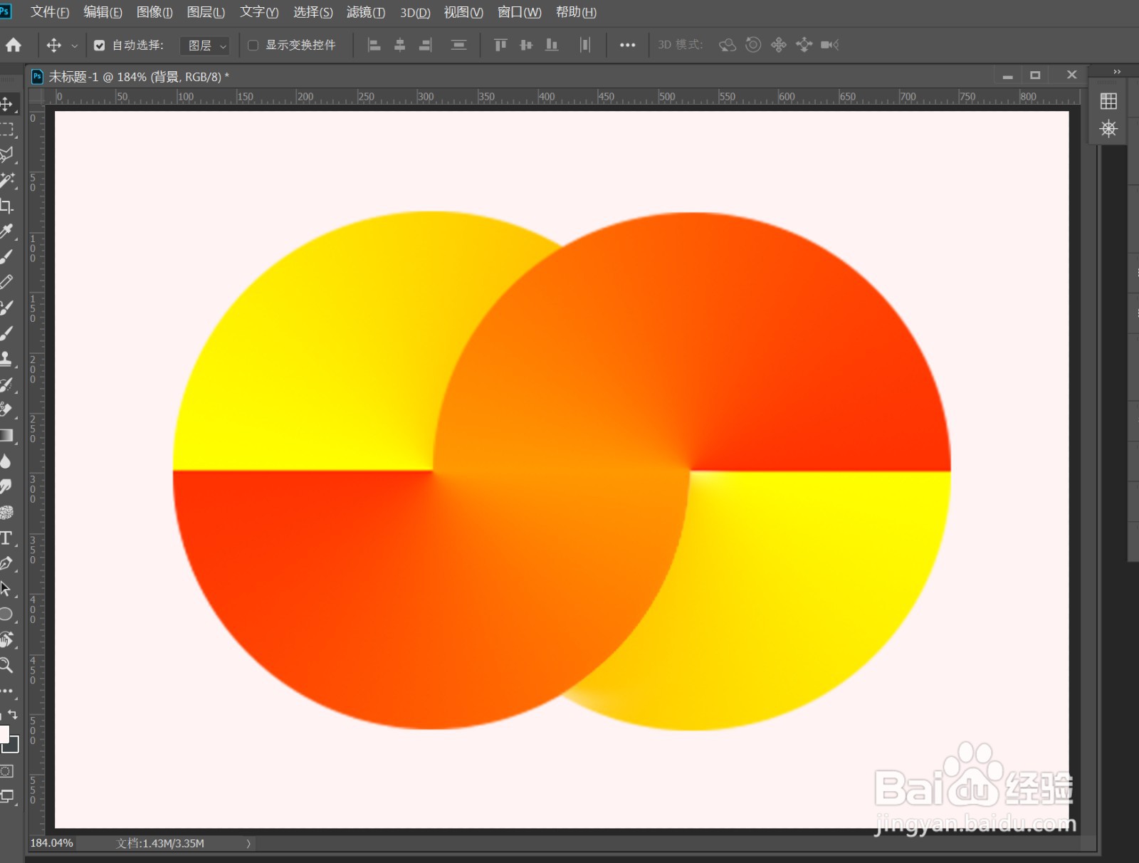The image size is (1139, 863).
Task: Open the 图像(I) menu
Action: point(154,12)
